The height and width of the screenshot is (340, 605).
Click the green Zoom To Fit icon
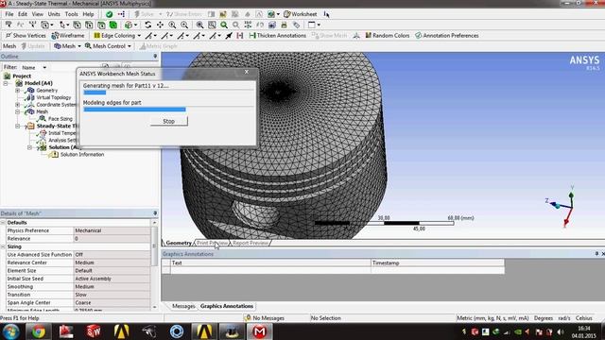224,25
